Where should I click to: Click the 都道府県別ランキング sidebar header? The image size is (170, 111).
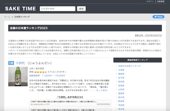coord(138,60)
